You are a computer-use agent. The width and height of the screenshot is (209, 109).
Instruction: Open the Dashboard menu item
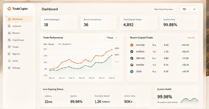[x=19, y=19]
